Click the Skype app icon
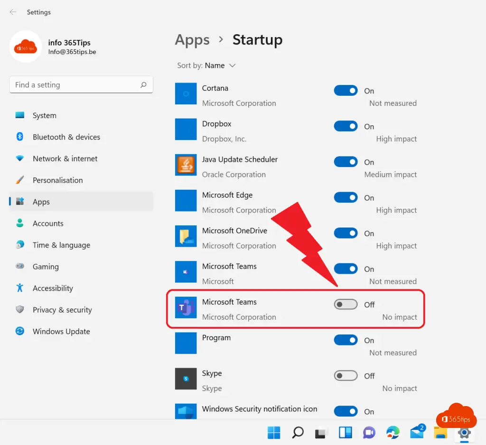486x445 pixels. 186,379
